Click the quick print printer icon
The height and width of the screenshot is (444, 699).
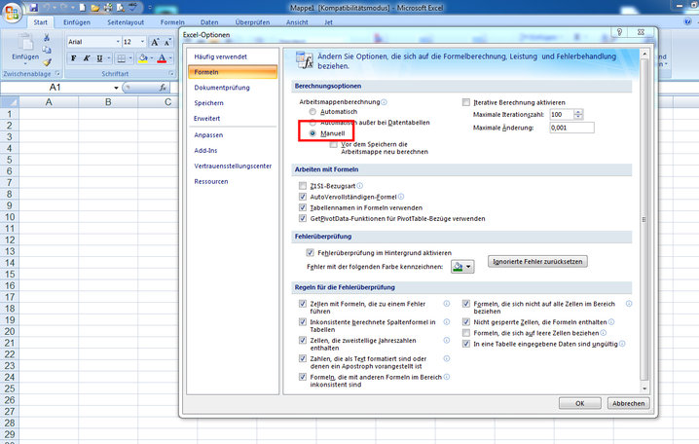click(108, 8)
